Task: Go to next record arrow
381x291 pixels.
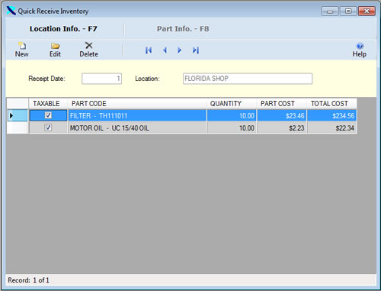Action: tap(180, 50)
